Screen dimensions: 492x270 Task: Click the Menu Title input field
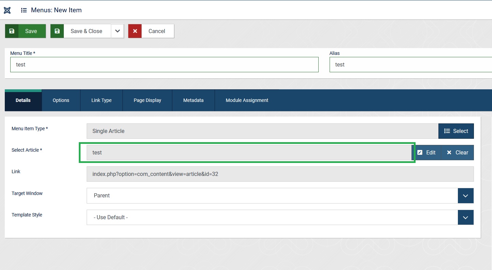pos(164,64)
